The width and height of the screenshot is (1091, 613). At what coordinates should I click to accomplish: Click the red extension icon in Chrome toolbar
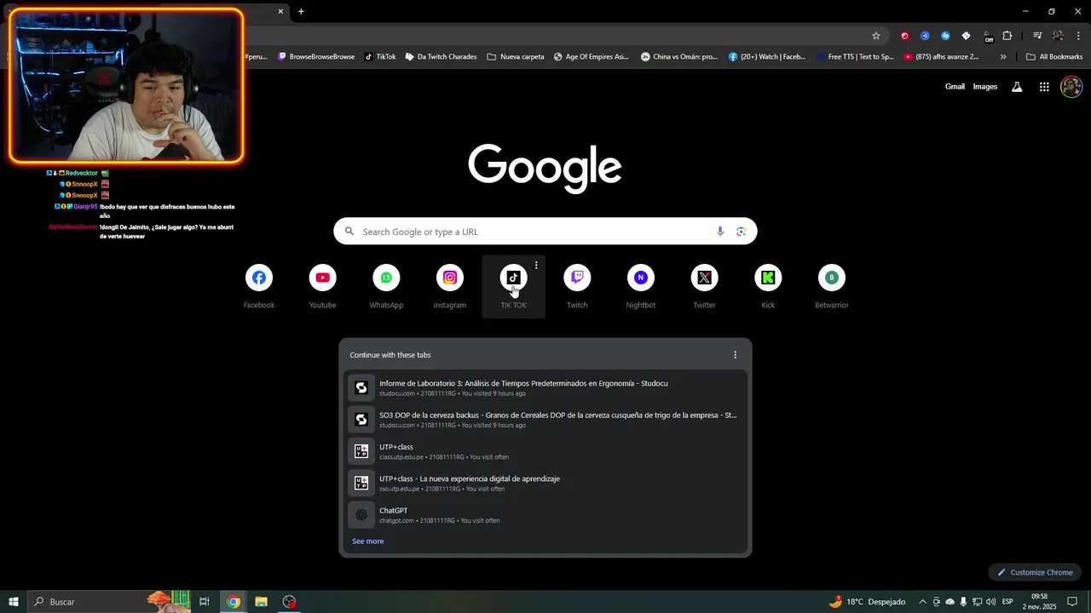904,36
